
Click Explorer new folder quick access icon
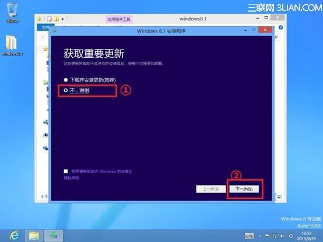coord(57,19)
